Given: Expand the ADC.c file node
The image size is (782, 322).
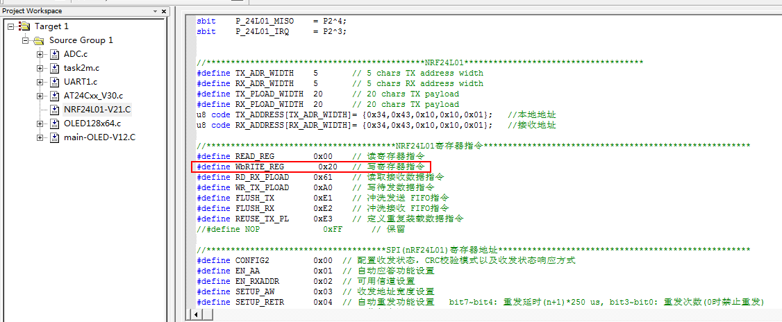Looking at the screenshot, I should tap(40, 54).
